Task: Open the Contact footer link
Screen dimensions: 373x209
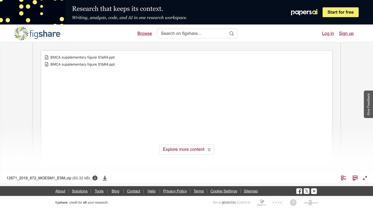Action: pyautogui.click(x=134, y=191)
